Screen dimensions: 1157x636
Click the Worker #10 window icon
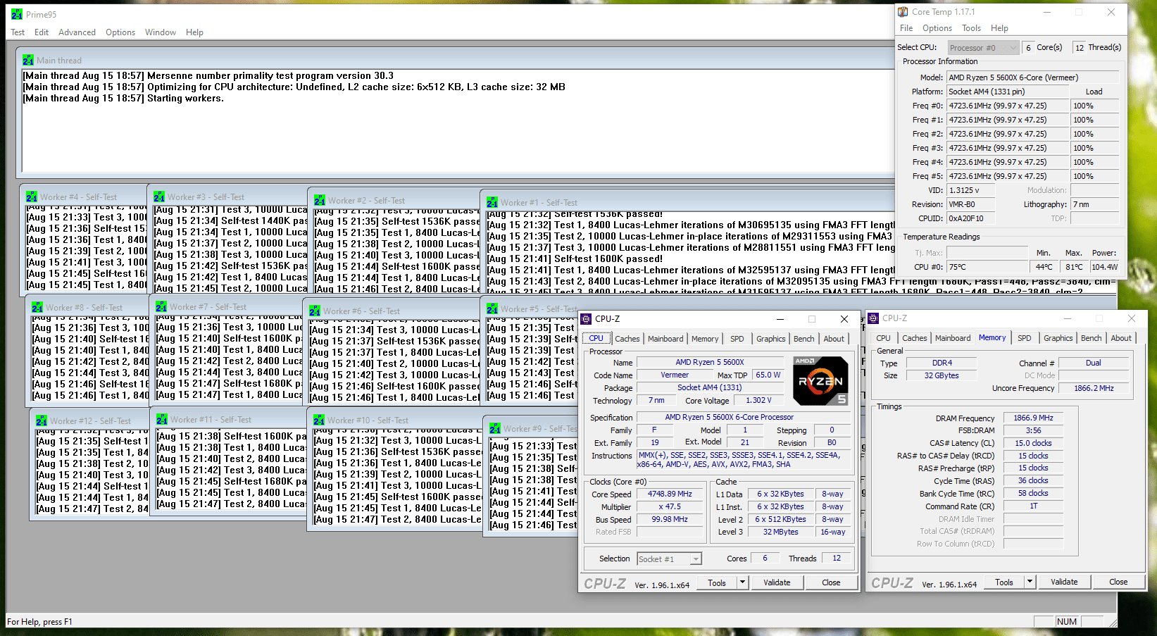[319, 420]
